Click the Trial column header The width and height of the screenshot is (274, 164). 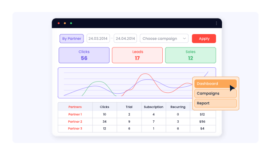pos(129,107)
